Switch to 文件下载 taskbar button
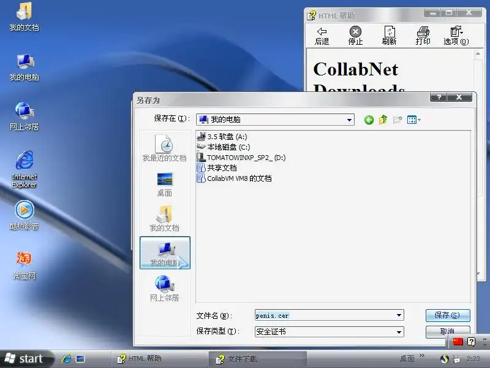 click(x=257, y=359)
